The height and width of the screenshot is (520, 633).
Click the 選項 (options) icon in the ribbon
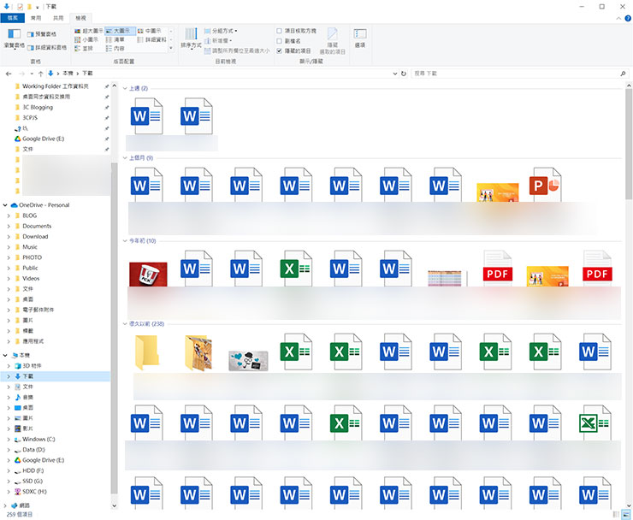360,36
